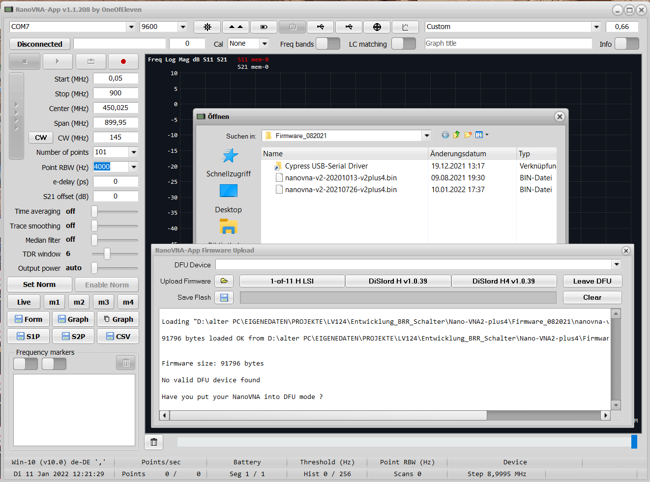Open the Upload Firmware folder icon

224,281
